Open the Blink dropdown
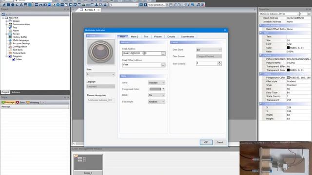The width and height of the screenshot is (312, 175). 156,95
